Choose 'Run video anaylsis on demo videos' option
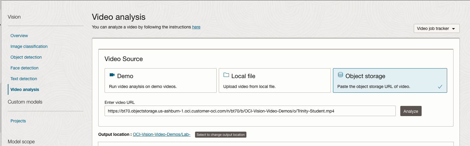 160,80
